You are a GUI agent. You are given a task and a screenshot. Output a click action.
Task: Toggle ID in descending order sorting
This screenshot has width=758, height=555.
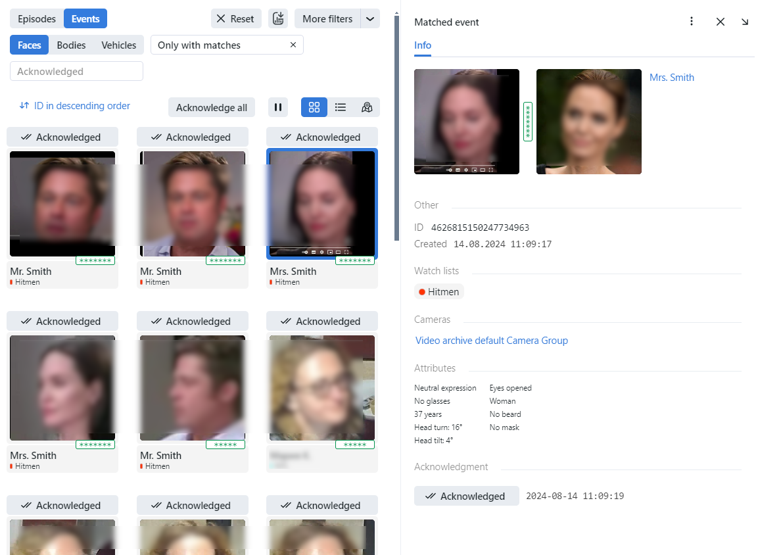coord(75,105)
